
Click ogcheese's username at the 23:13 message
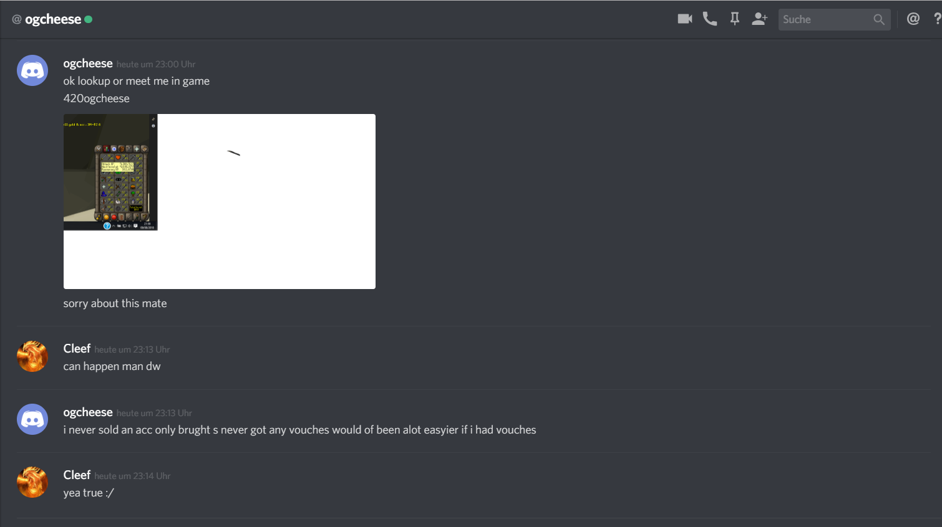(88, 412)
